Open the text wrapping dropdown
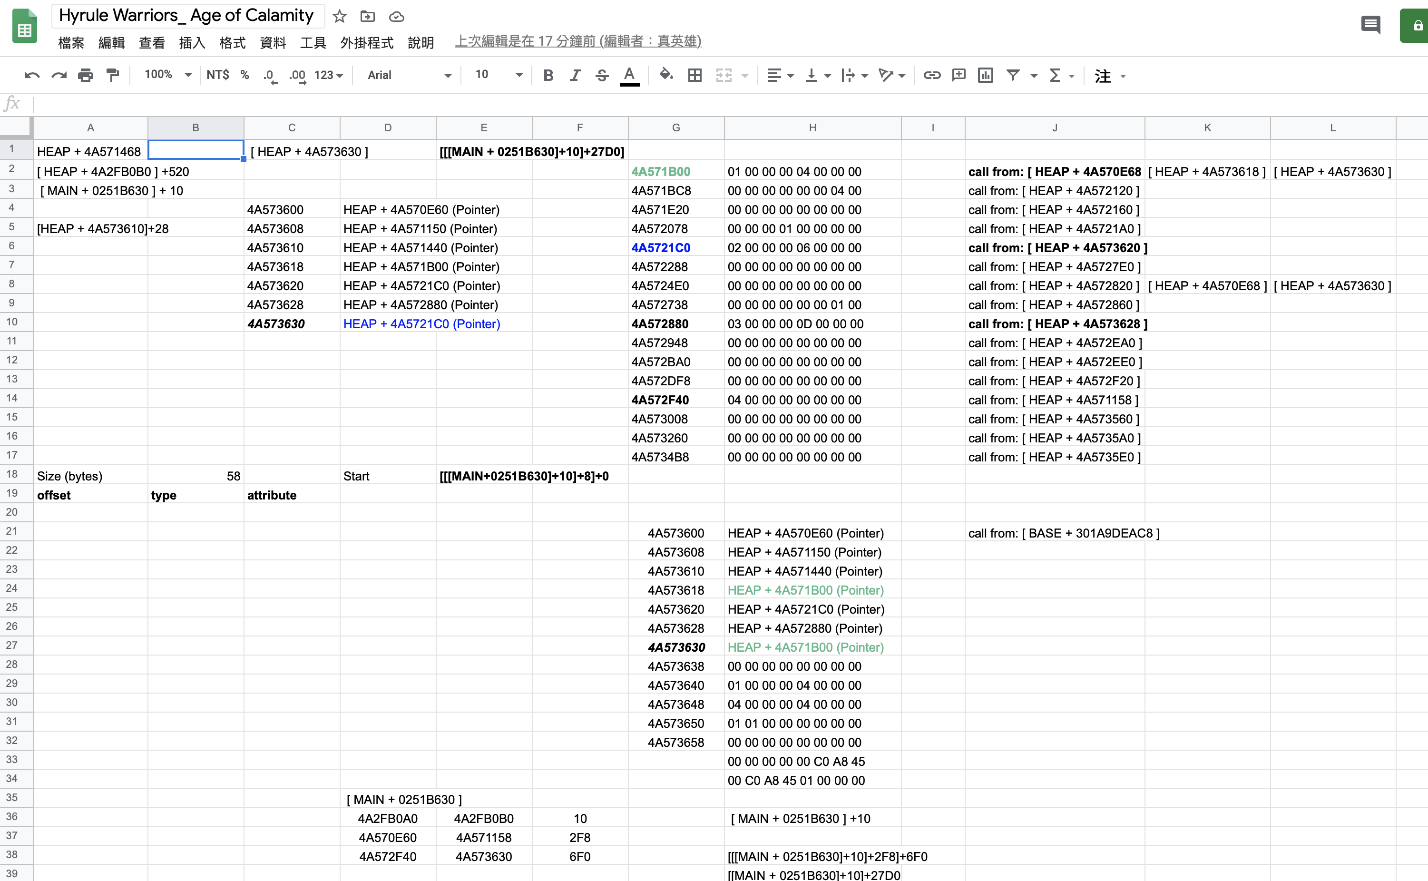Viewport: 1428px width, 881px height. click(x=855, y=75)
